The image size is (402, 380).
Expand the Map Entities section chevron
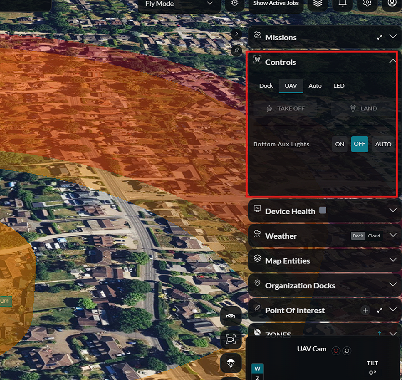tap(393, 260)
